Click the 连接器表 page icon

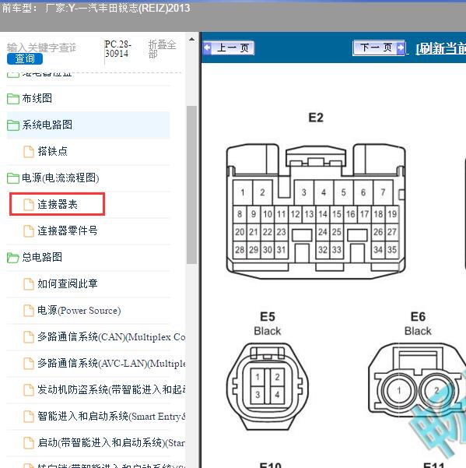click(29, 205)
